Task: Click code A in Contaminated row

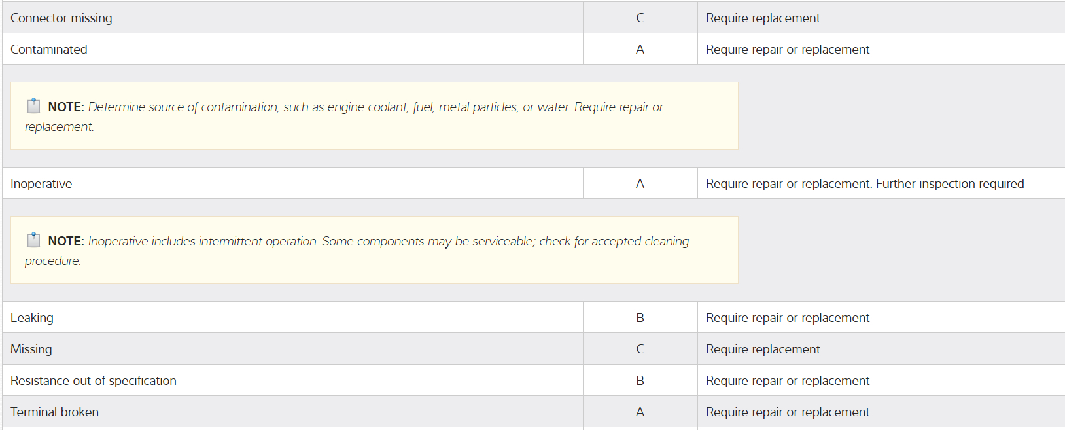Action: [x=640, y=50]
